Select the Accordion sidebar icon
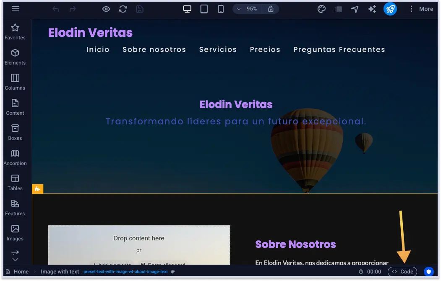The image size is (441, 281). (15, 157)
